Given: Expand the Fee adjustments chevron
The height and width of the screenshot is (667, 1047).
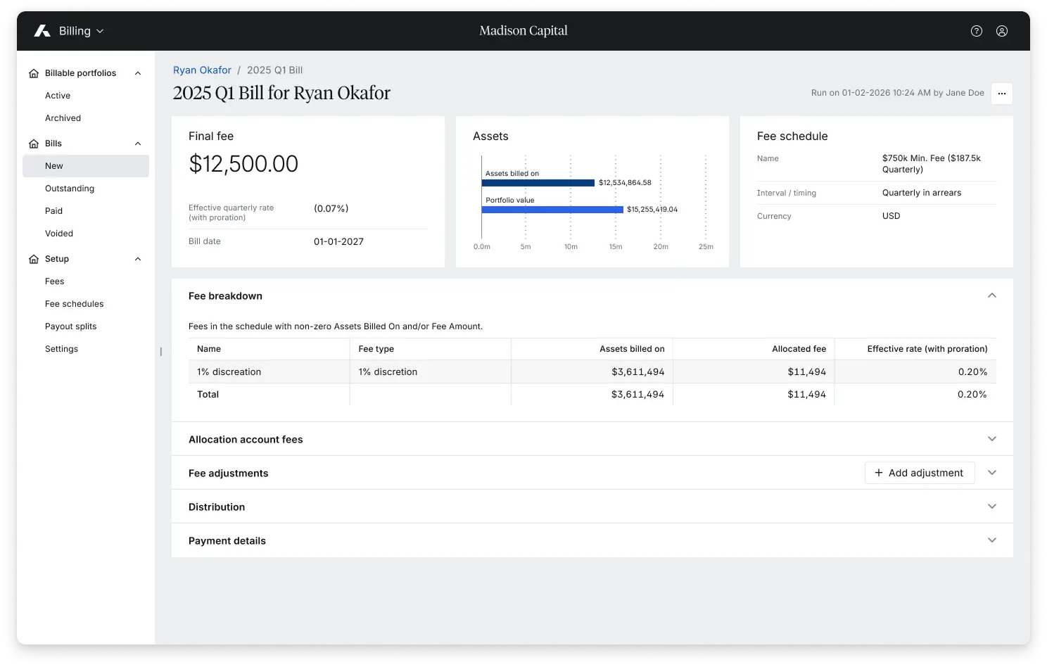Looking at the screenshot, I should (x=992, y=473).
